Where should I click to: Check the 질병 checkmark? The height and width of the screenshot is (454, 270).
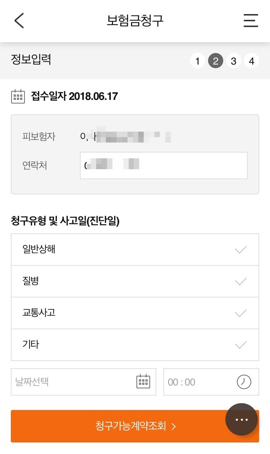[240, 281]
